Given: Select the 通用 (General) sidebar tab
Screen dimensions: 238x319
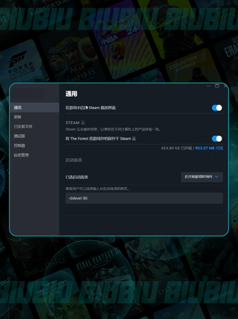Looking at the screenshot, I should [x=34, y=107].
